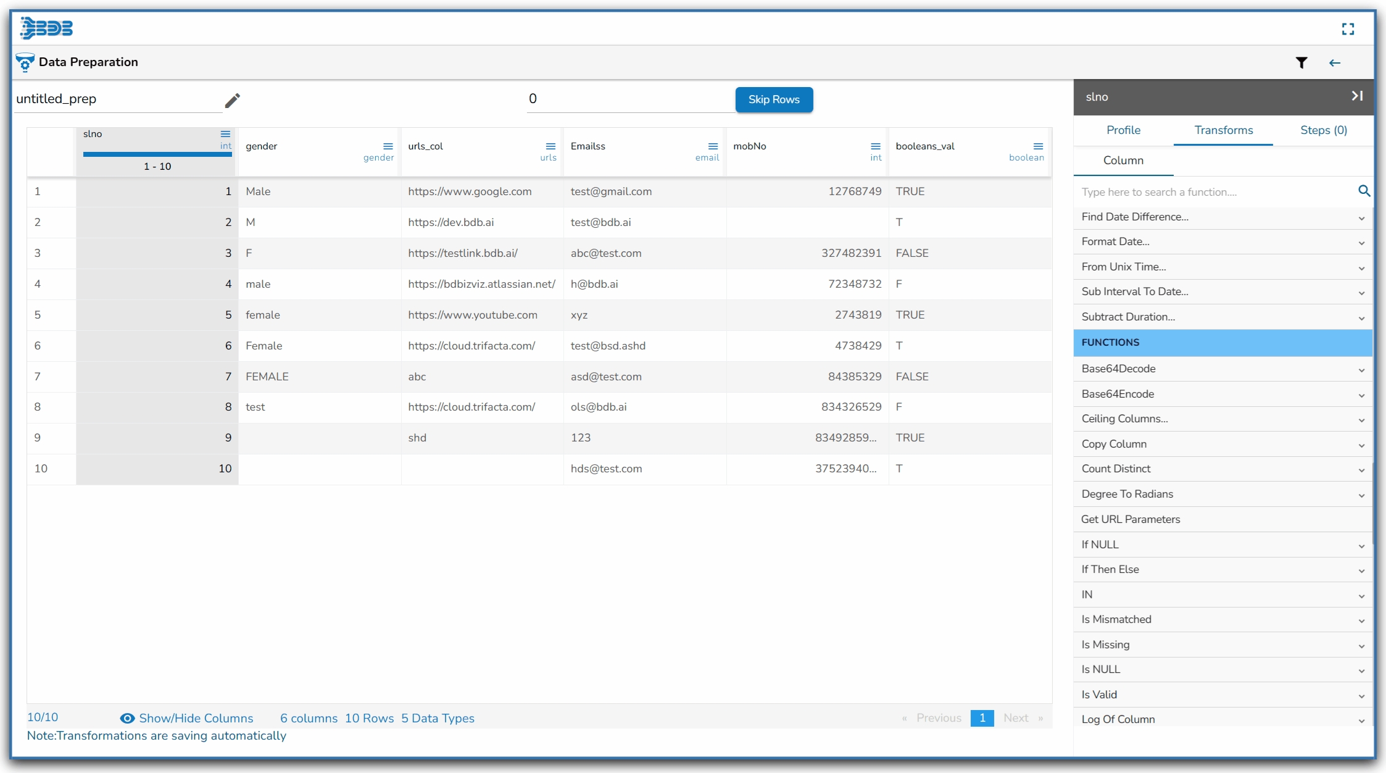This screenshot has width=1386, height=773.
Task: Collapse the slno side panel
Action: (1357, 96)
